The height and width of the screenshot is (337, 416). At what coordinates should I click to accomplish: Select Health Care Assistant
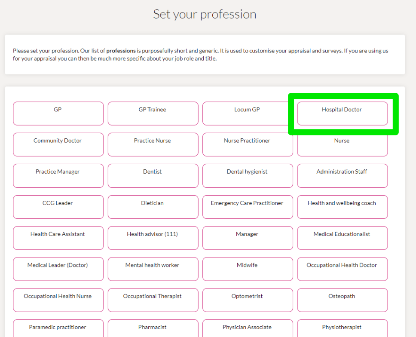[x=58, y=238]
